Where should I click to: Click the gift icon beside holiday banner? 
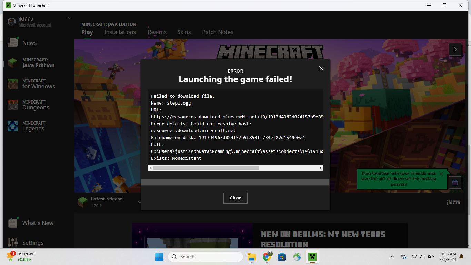tap(455, 183)
